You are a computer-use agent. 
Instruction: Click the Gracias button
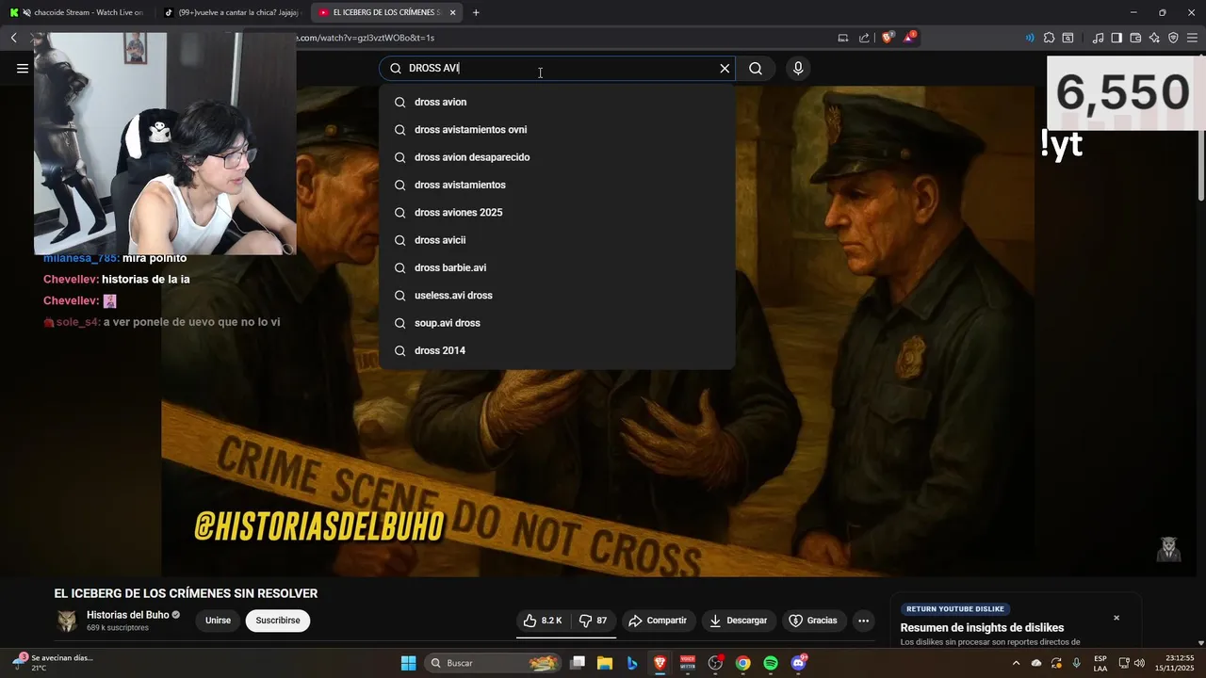pyautogui.click(x=813, y=621)
